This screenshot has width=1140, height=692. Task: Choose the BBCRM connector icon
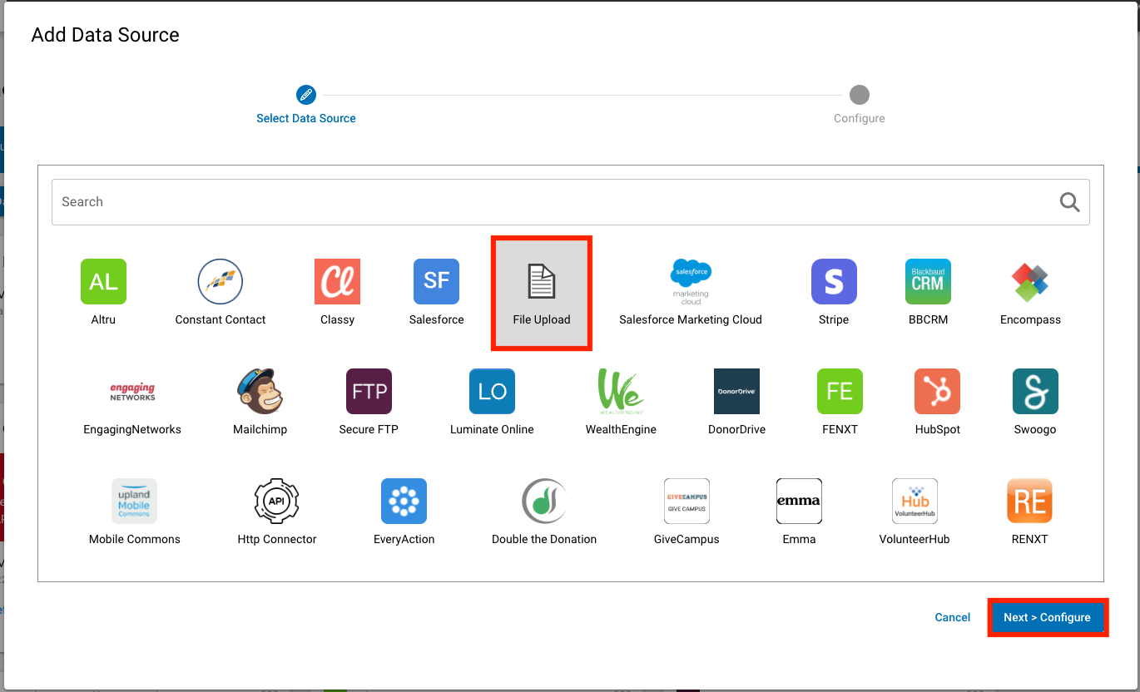pyautogui.click(x=928, y=281)
